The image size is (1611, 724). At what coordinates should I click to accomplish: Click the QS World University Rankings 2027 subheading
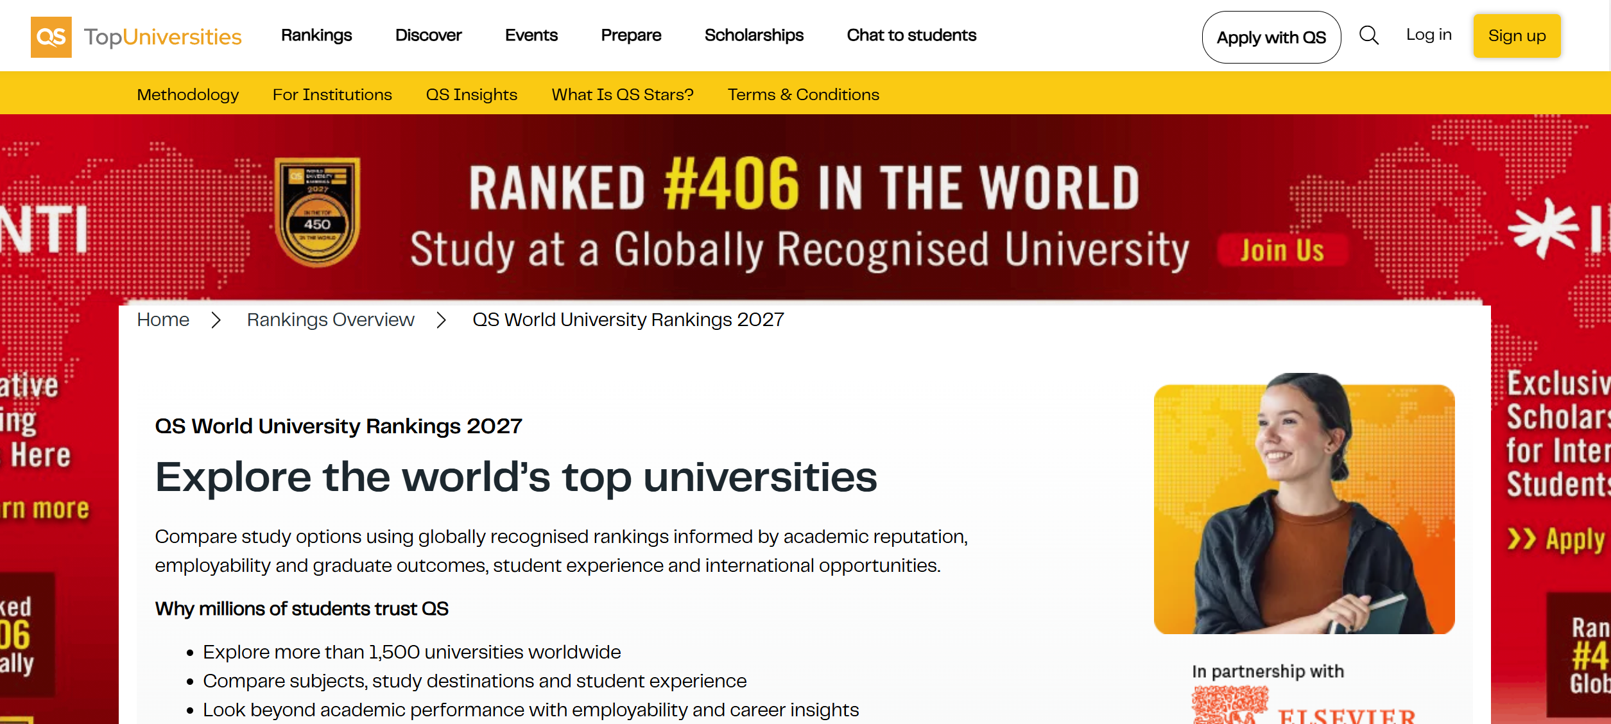coord(339,426)
